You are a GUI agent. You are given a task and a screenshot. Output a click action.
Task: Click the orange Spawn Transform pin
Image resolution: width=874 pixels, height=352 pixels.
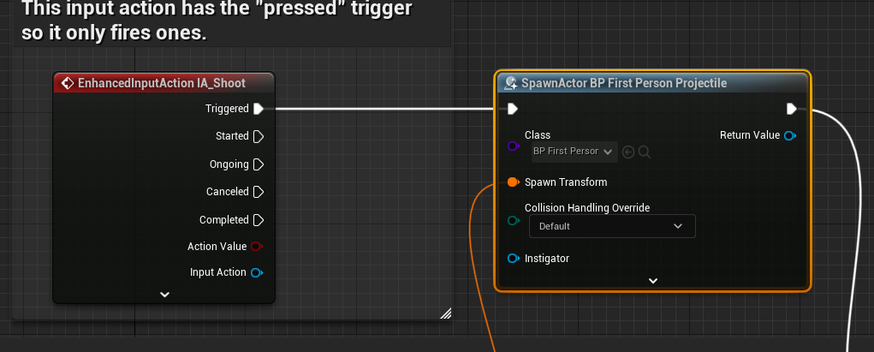tap(514, 182)
